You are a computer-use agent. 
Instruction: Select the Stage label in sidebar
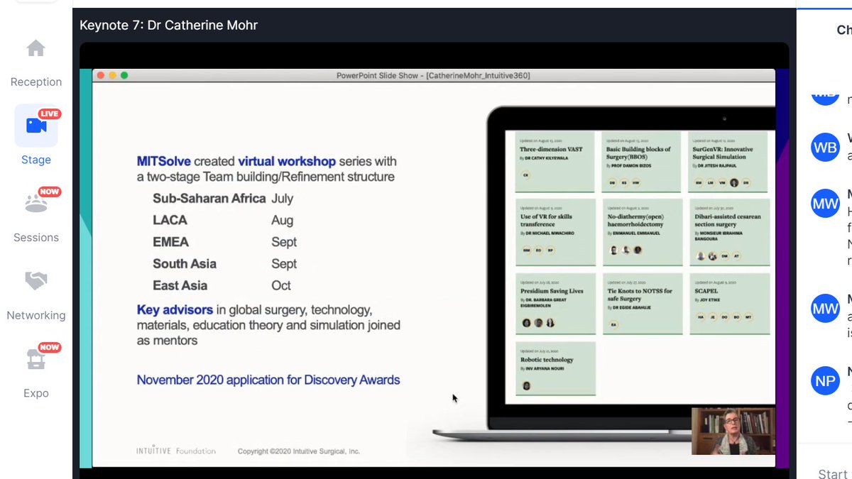click(36, 160)
